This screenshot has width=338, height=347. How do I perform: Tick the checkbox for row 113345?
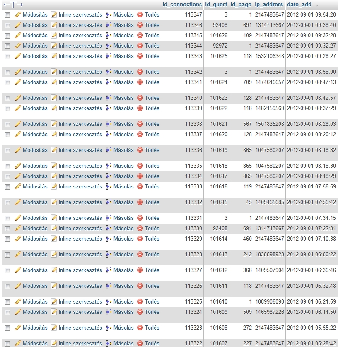click(x=8, y=36)
